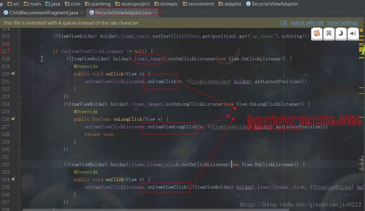Viewport: 365px width, 211px height.
Task: Click @Override annotation on line 225
Action: 86,111
